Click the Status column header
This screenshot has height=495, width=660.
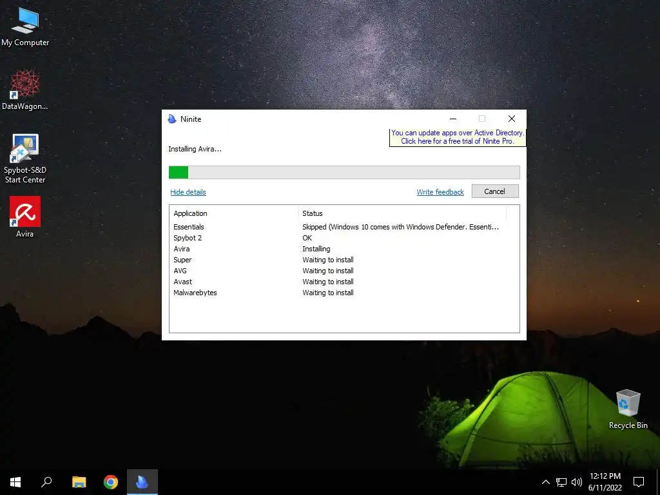[402, 213]
